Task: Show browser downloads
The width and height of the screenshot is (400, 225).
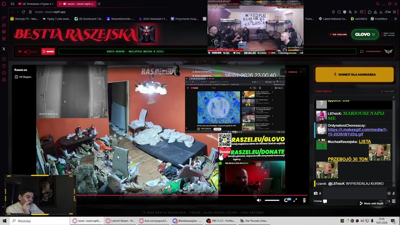Action: click(381, 12)
